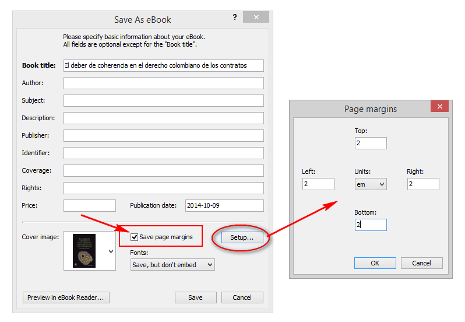Select the Left margin input

coord(318,184)
